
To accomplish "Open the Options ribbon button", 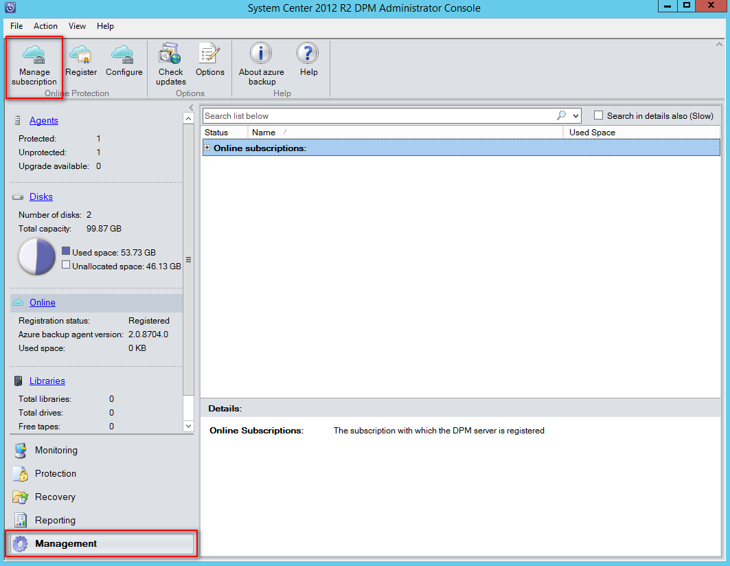I will [x=209, y=60].
